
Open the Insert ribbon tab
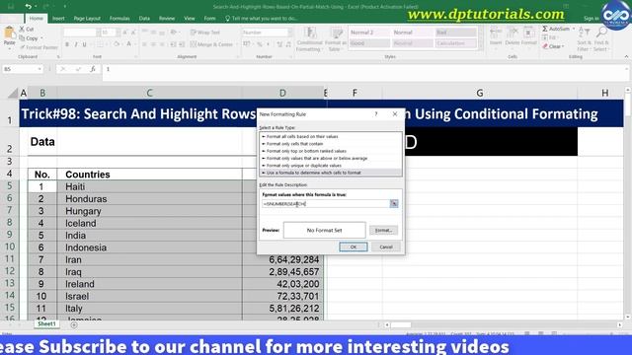(58, 18)
